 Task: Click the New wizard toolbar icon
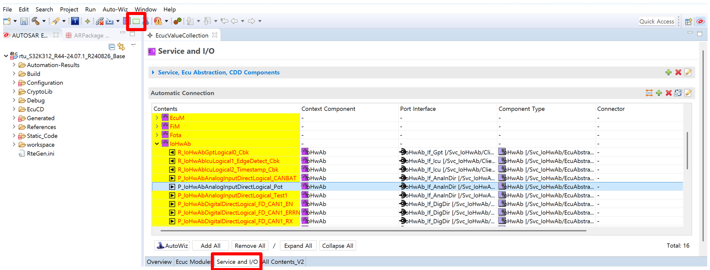7,21
